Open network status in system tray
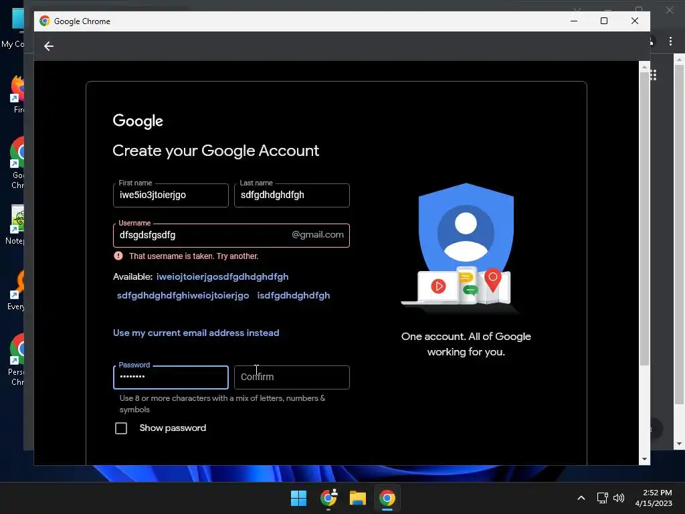This screenshot has width=685, height=514. (x=603, y=498)
